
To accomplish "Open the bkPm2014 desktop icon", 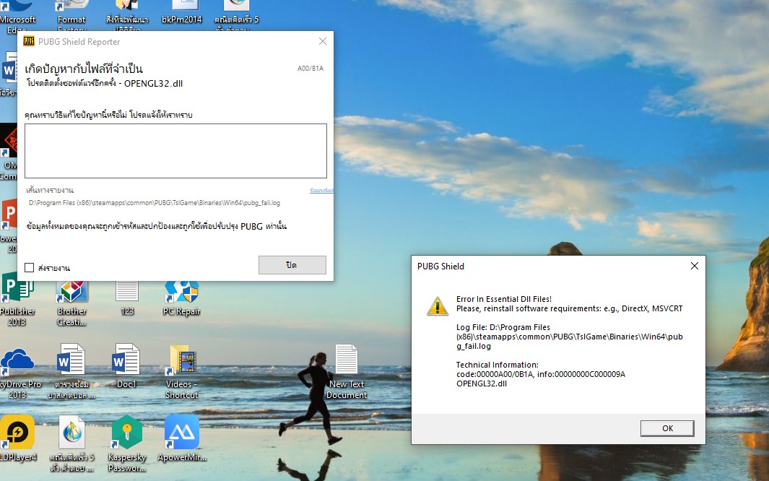I will pyautogui.click(x=182, y=12).
